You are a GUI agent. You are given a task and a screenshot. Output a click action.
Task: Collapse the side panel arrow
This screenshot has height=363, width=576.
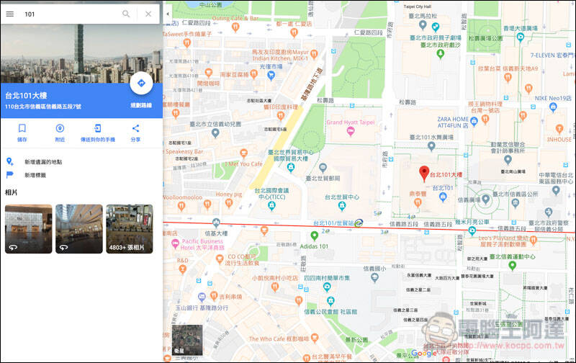[168, 14]
